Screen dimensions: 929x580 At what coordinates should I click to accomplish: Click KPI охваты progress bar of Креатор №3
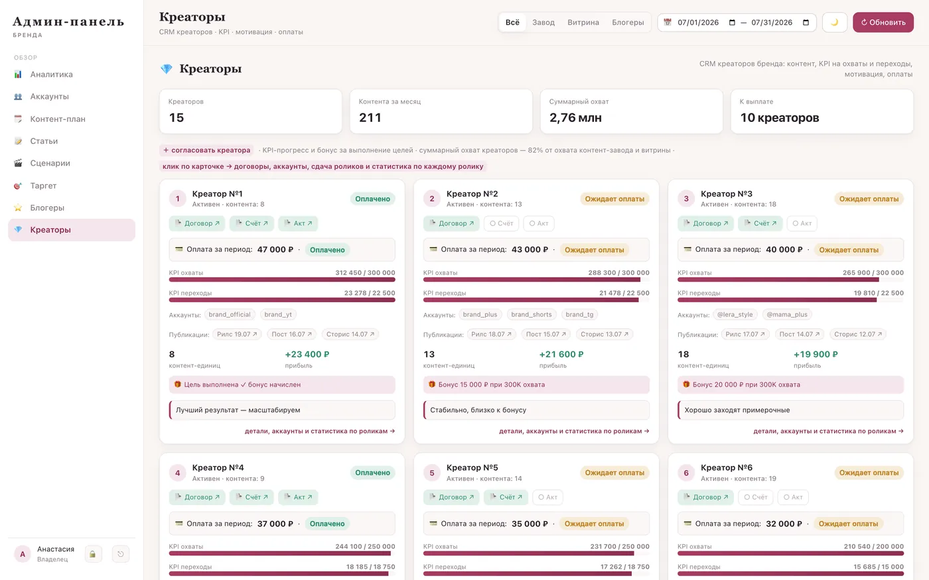click(x=790, y=280)
